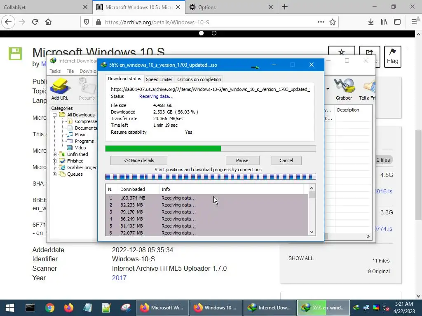
Task: Select the Download status tab
Action: pyautogui.click(x=124, y=79)
